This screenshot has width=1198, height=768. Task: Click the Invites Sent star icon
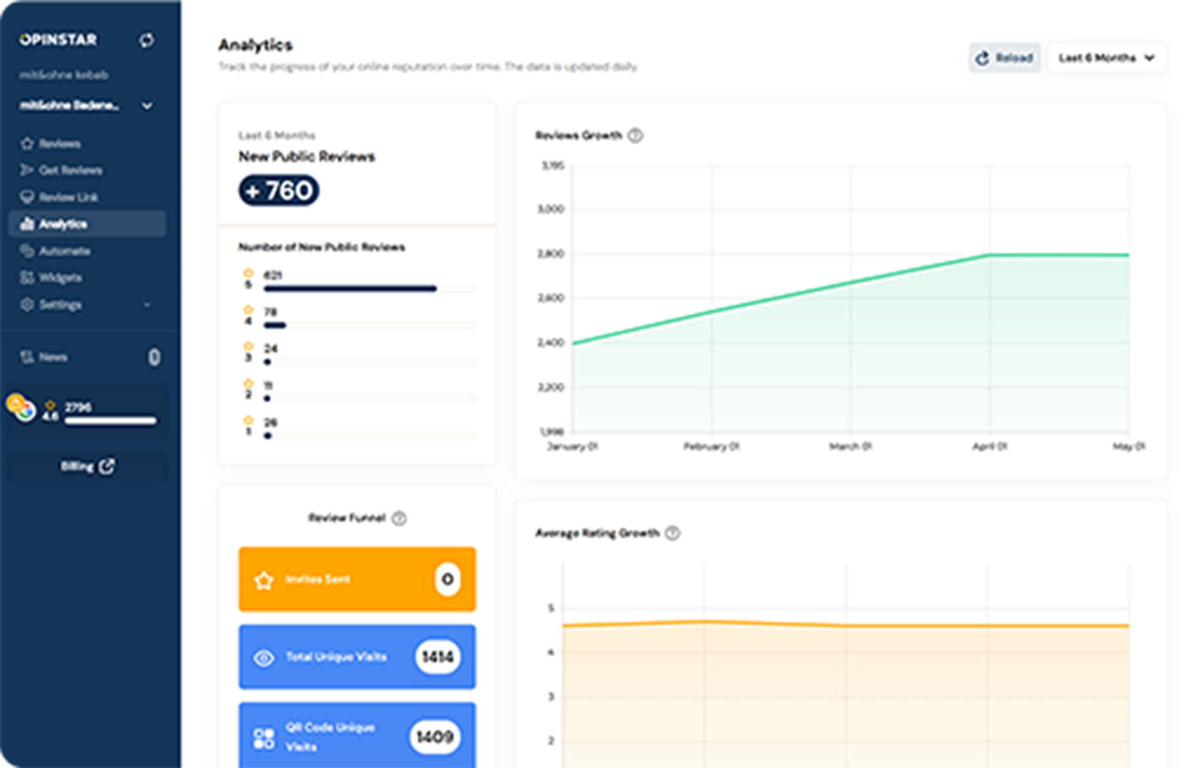click(264, 581)
